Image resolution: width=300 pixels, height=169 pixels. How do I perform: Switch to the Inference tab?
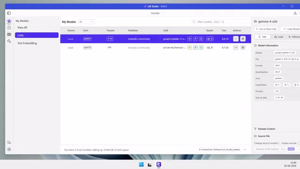point(294,37)
